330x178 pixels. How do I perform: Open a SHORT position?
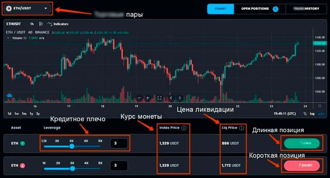pyautogui.click(x=302, y=165)
